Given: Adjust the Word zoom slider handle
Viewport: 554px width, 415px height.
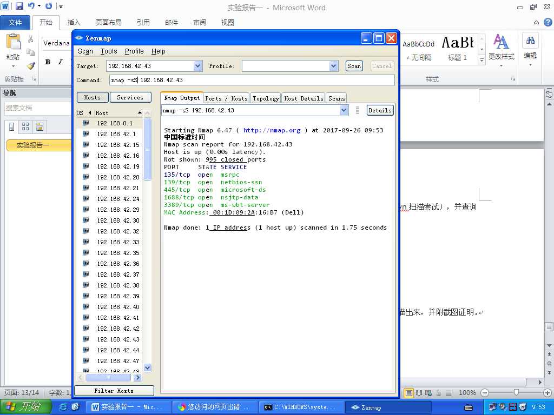Looking at the screenshot, I should [516, 392].
